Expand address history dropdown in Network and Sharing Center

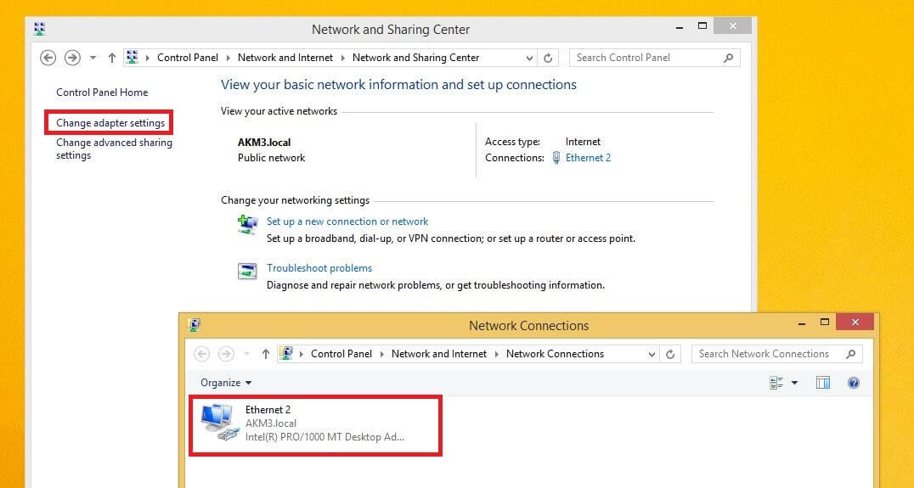(x=529, y=58)
